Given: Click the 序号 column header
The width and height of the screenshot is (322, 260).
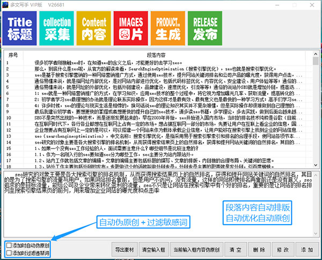Looking at the screenshot, I should 13,55.
